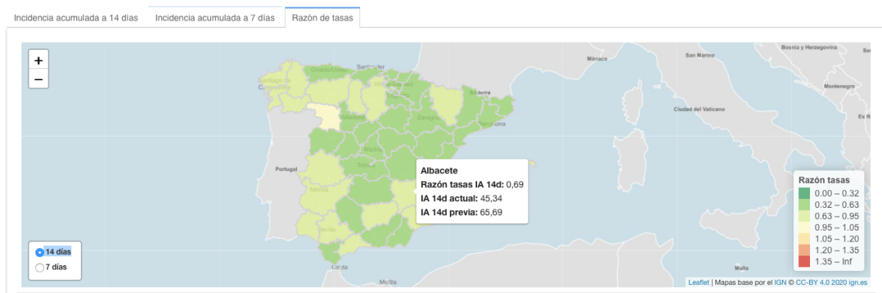The image size is (882, 293).
Task: Select the 14 días radio option
Action: point(40,252)
